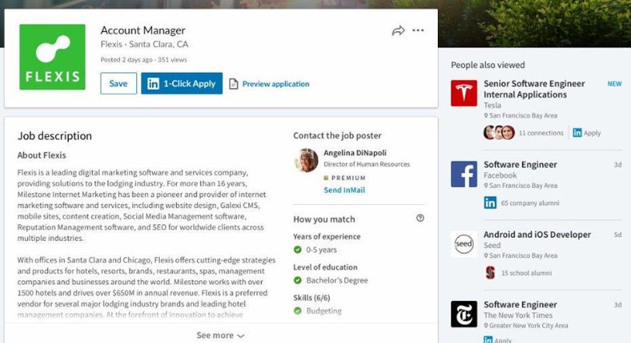Open the three-dot more options menu

(418, 31)
